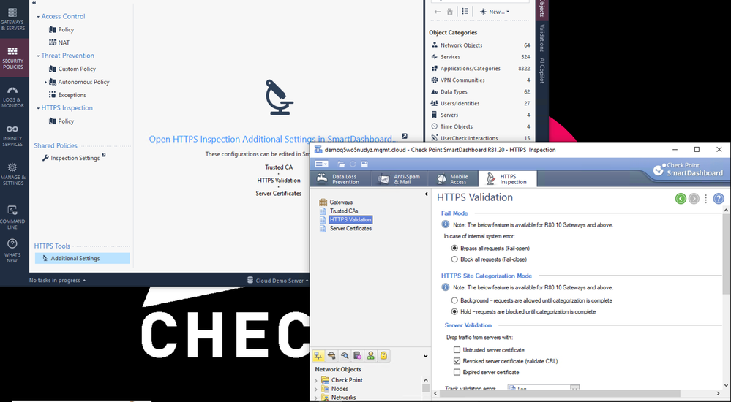Open HTTPS Inspection Additional Settings in SmartDashboard link

point(273,139)
